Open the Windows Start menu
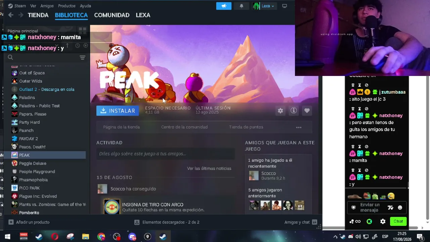The width and height of the screenshot is (430, 242). tap(7, 237)
